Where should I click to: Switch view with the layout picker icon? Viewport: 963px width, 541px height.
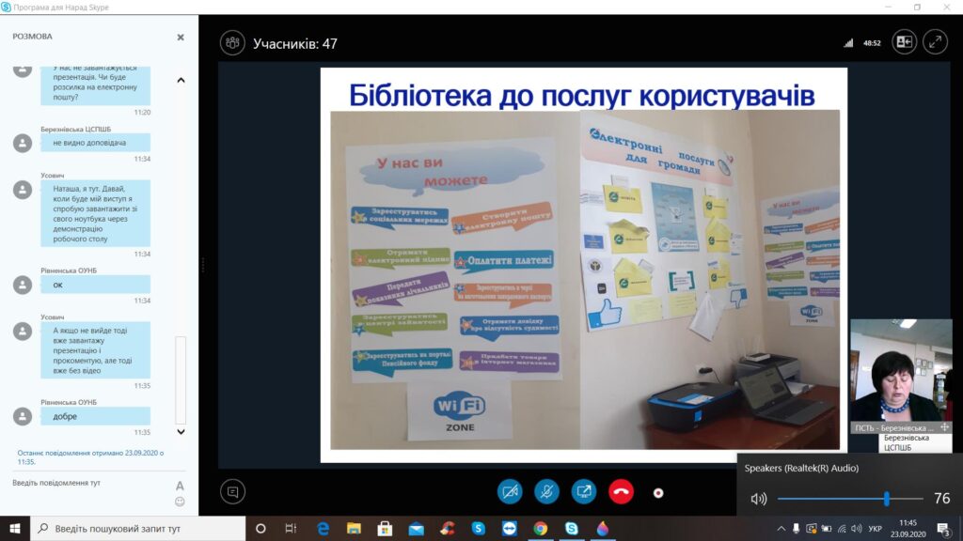pyautogui.click(x=904, y=42)
